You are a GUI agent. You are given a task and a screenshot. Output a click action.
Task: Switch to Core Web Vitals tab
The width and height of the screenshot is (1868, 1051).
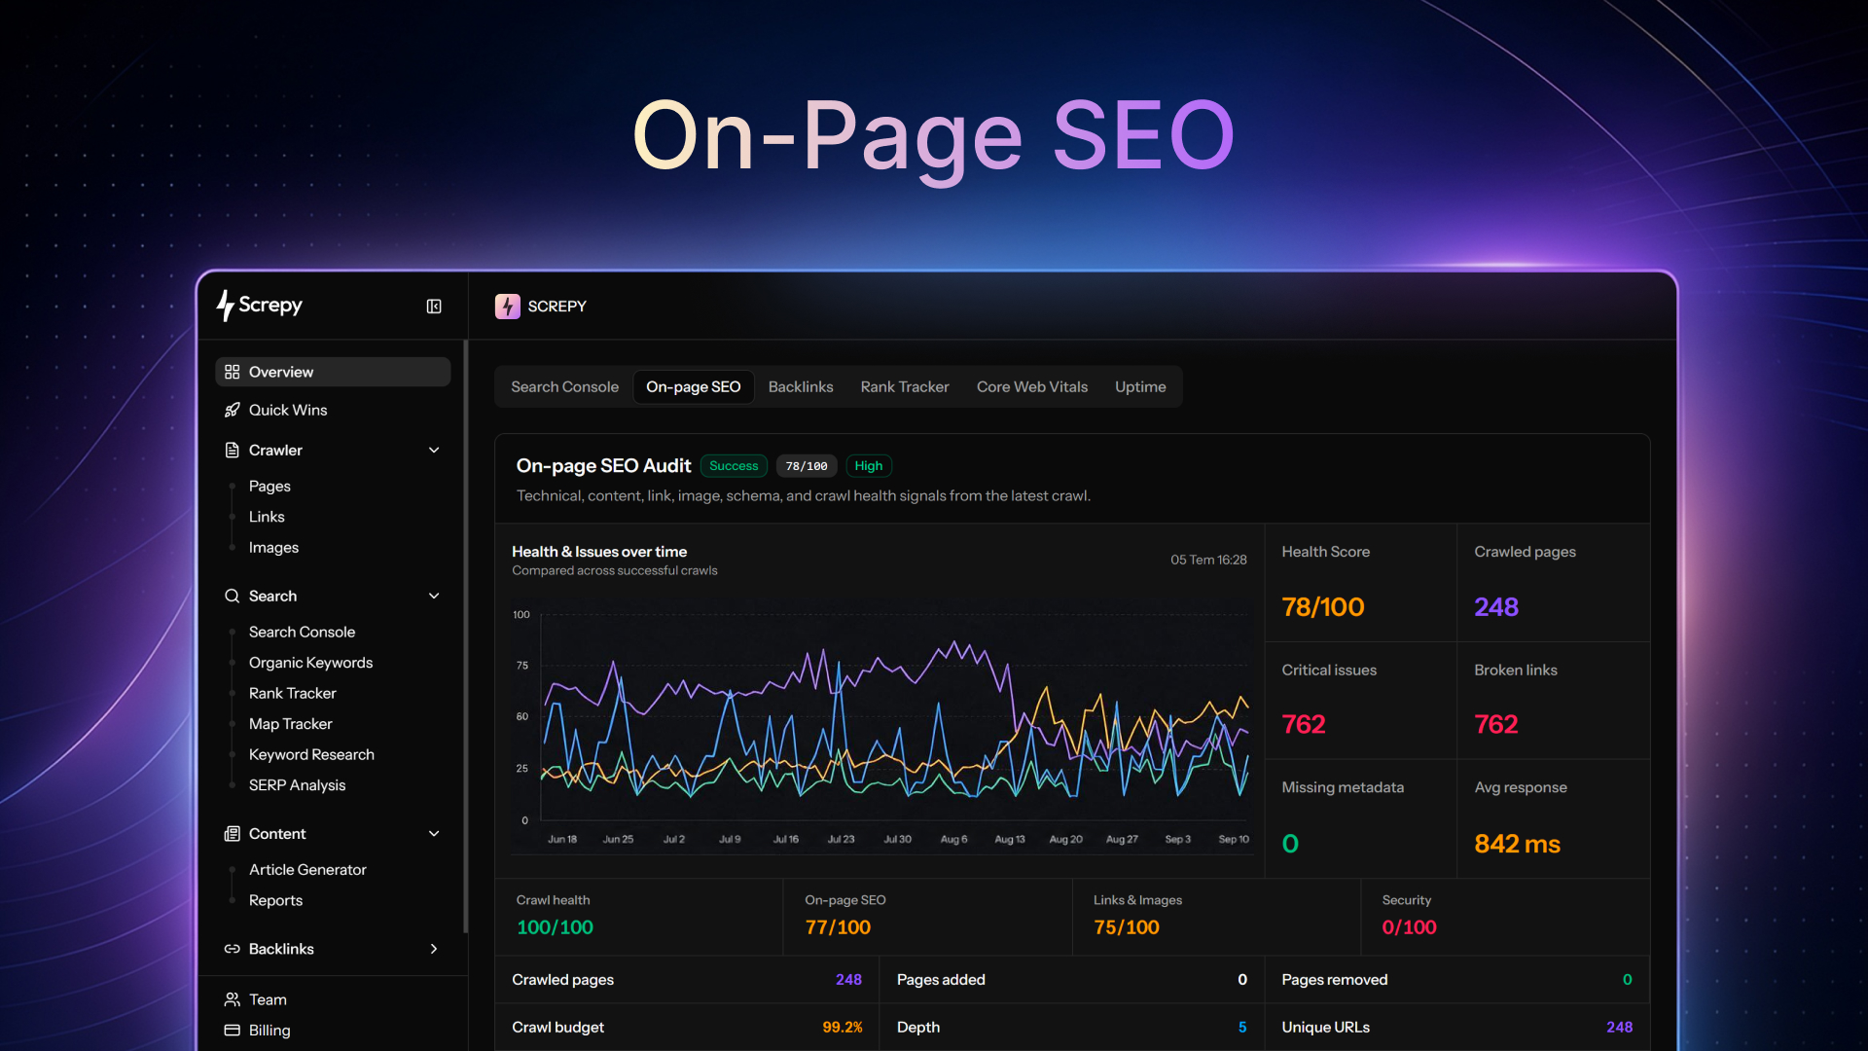point(1031,386)
